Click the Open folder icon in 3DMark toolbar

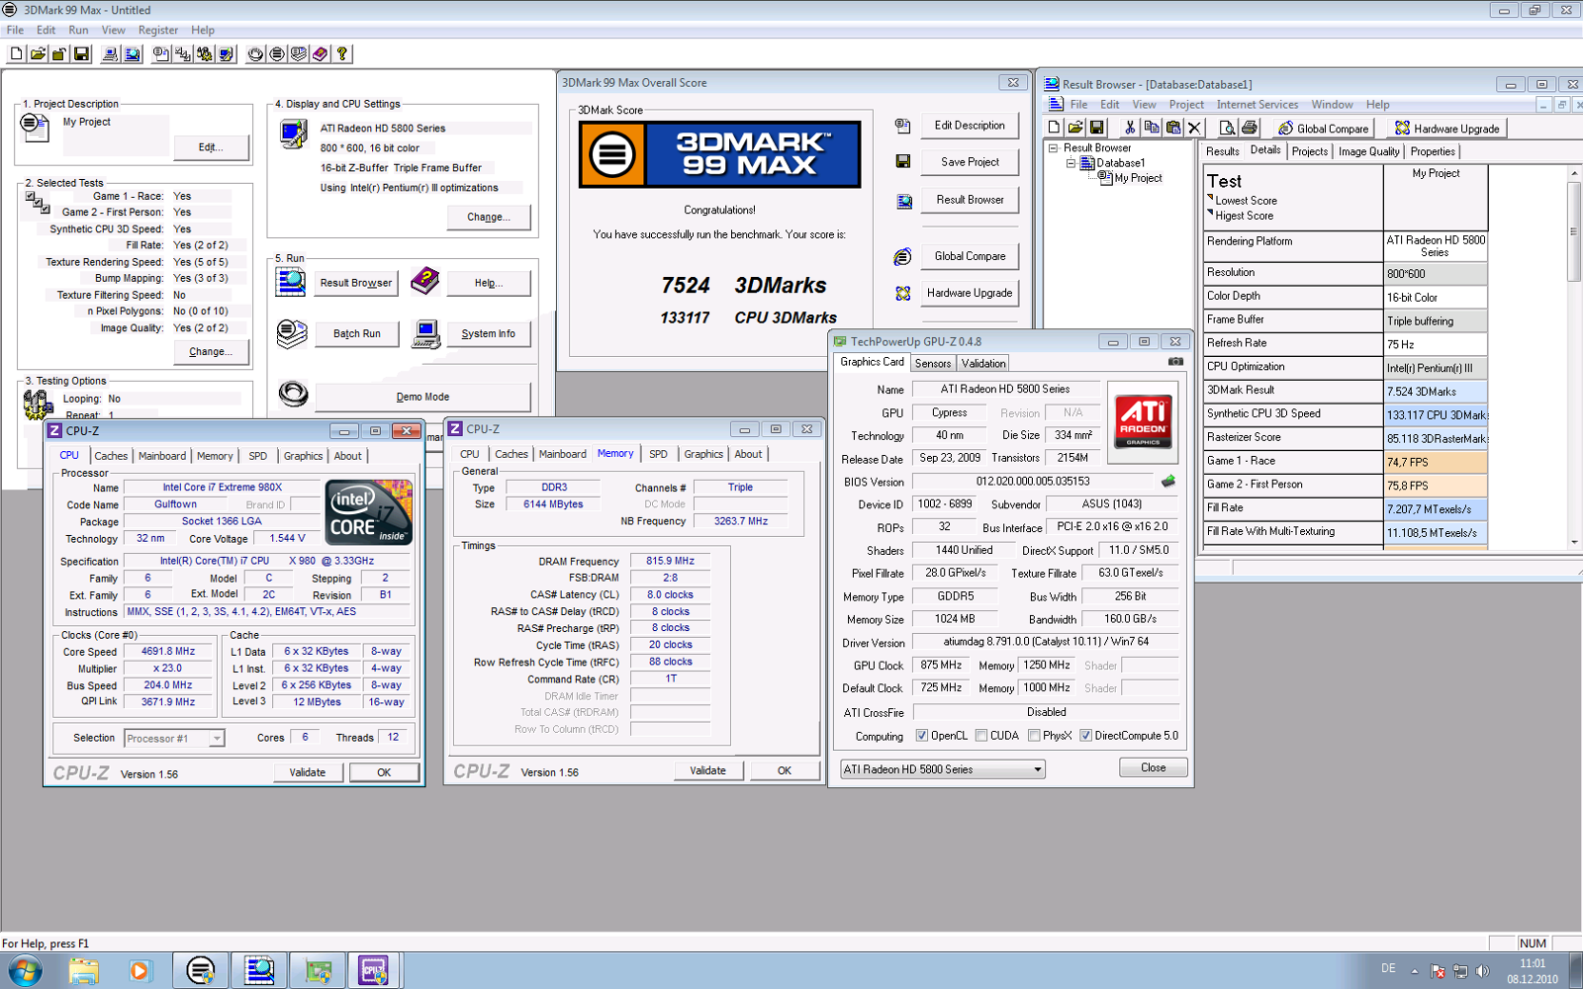coord(38,54)
